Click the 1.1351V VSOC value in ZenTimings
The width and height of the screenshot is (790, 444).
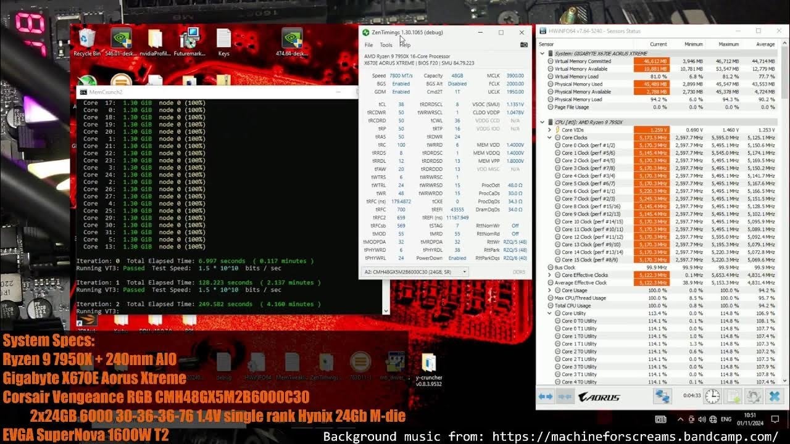click(x=514, y=104)
